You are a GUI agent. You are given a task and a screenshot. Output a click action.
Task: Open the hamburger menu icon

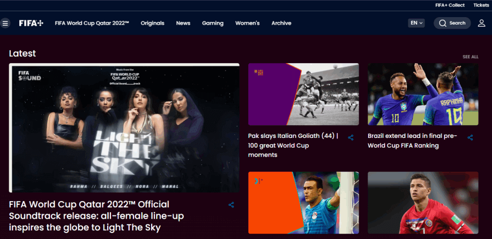5,23
